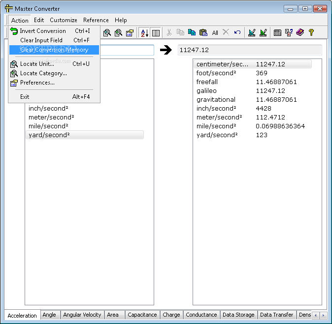Click the Locate Unit toolbar icon
Viewport: 332px width, 324px height.
[107, 33]
